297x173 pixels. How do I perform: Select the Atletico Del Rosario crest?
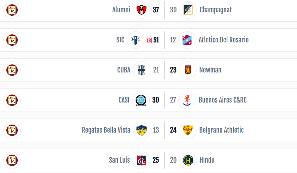[x=187, y=40]
